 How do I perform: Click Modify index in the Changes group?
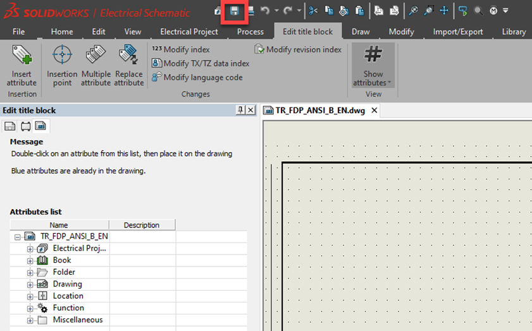(181, 49)
